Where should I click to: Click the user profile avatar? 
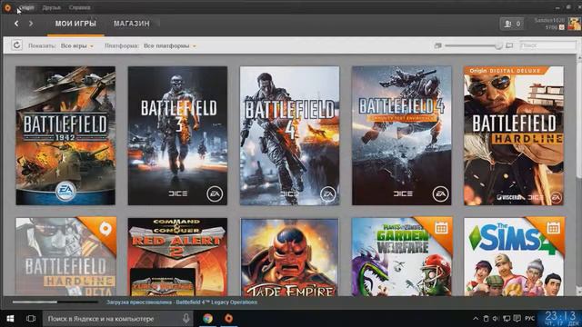coord(574,24)
